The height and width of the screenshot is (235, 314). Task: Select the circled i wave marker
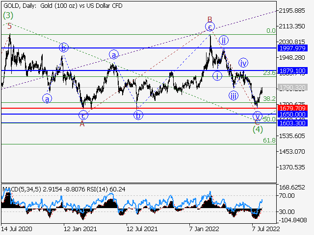(217, 76)
